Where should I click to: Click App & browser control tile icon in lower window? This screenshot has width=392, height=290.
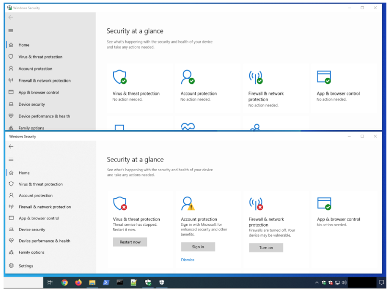coord(324,204)
